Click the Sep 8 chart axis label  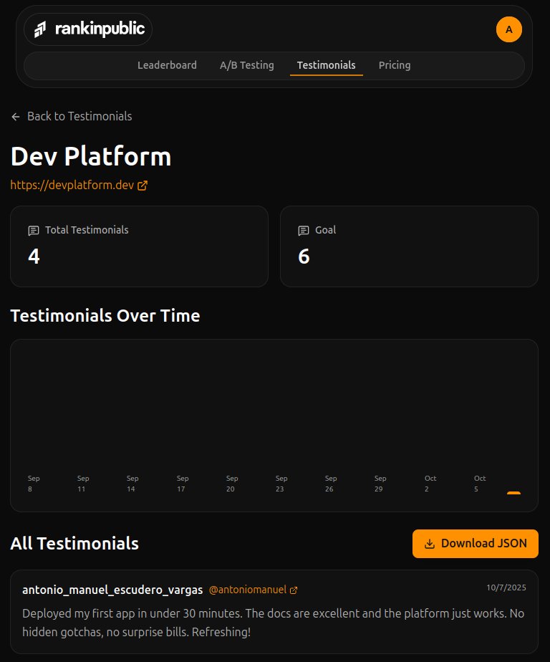pos(34,484)
